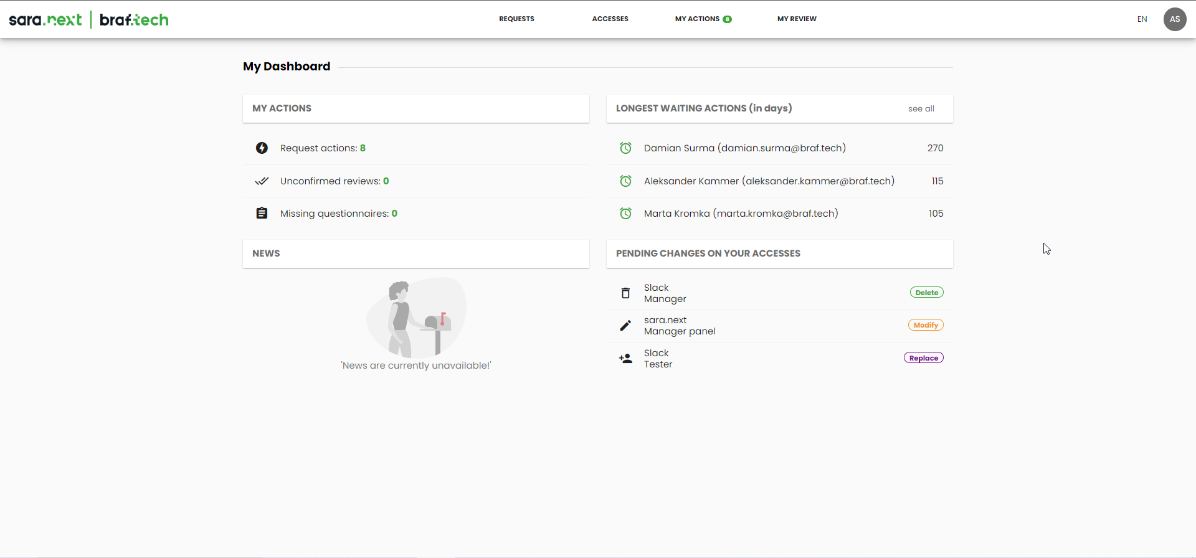This screenshot has width=1196, height=558.
Task: Click the green Delete badge
Action: click(926, 293)
